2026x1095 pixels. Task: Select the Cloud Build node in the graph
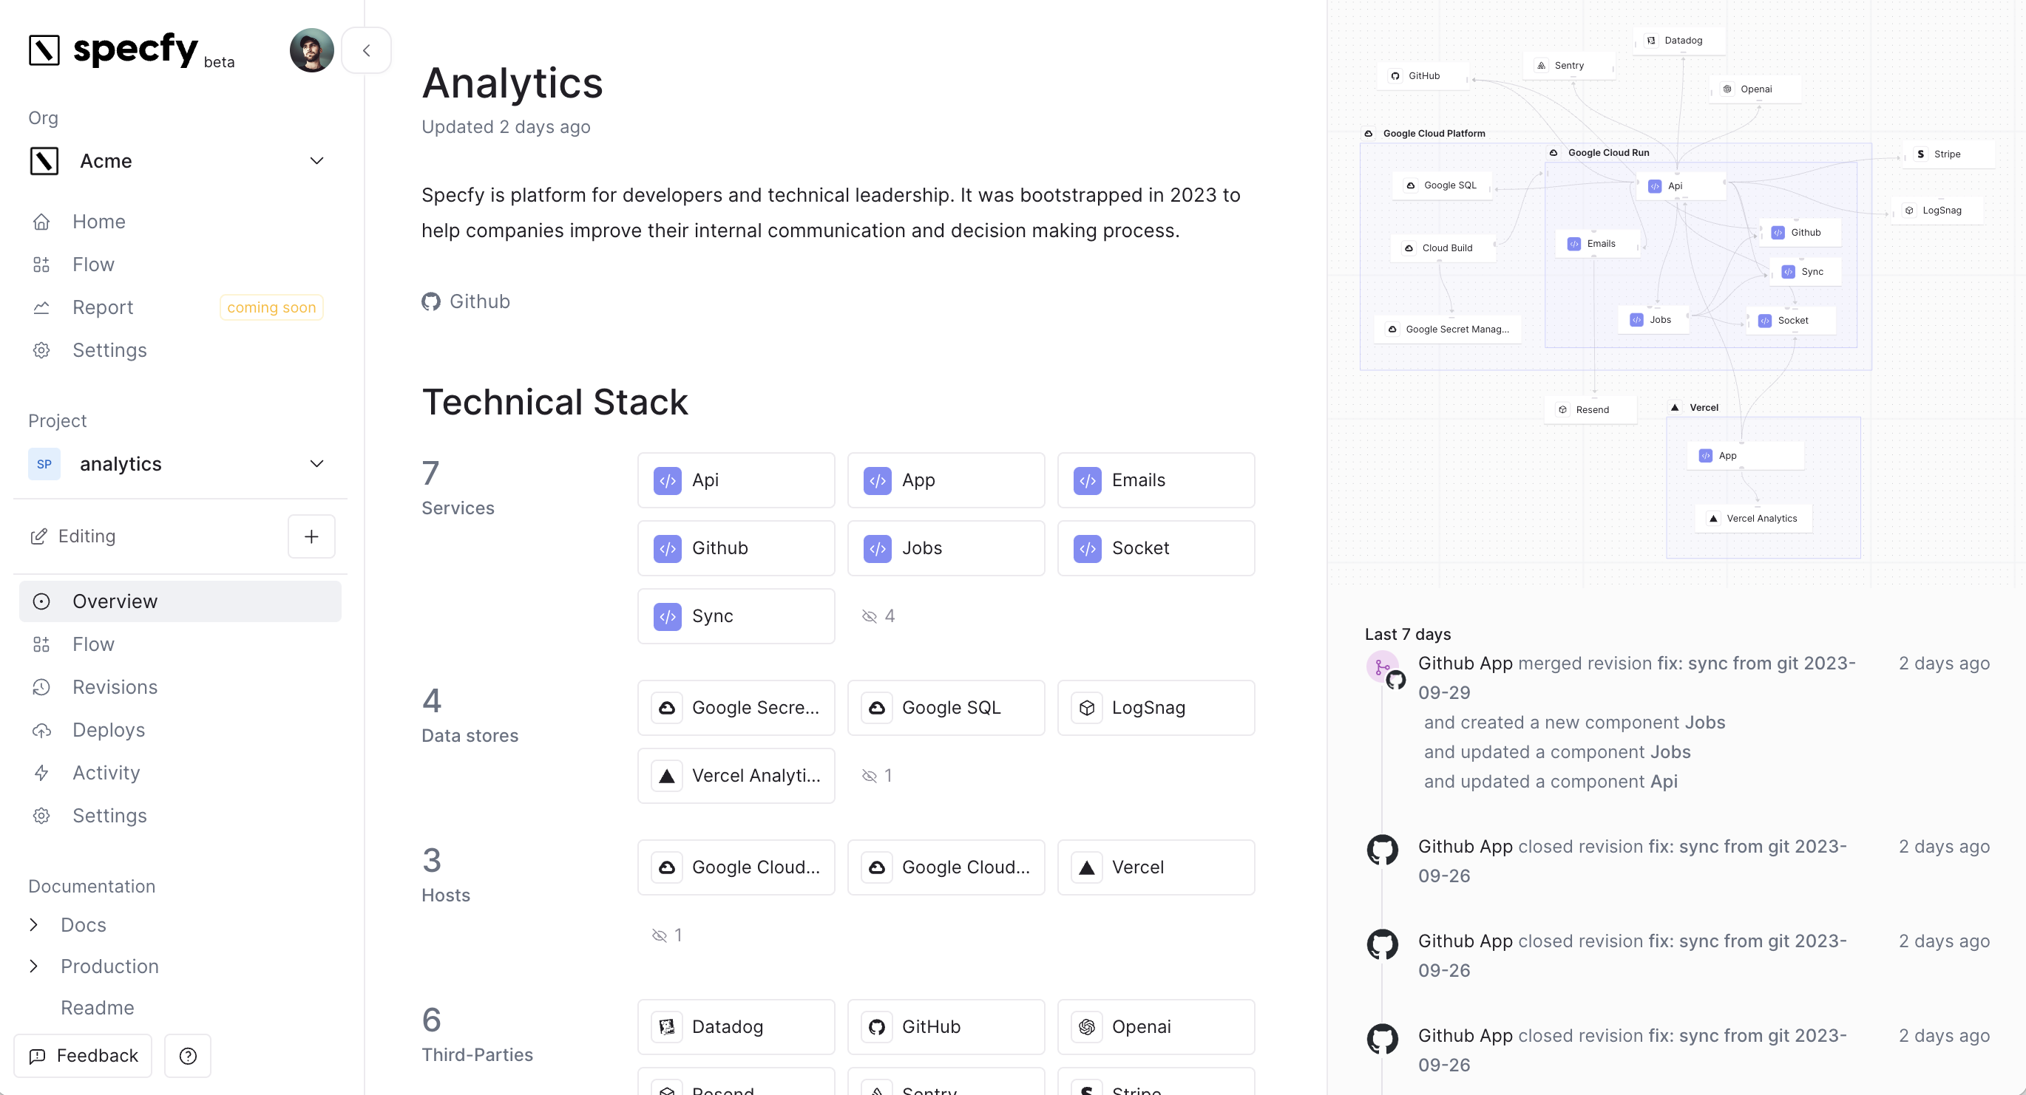[x=1443, y=248]
